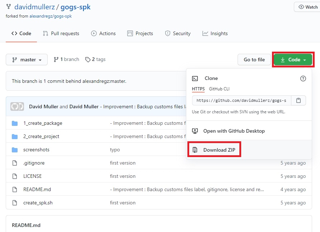The width and height of the screenshot is (320, 232).
Task: Click the Go to file button
Action: coord(254,60)
